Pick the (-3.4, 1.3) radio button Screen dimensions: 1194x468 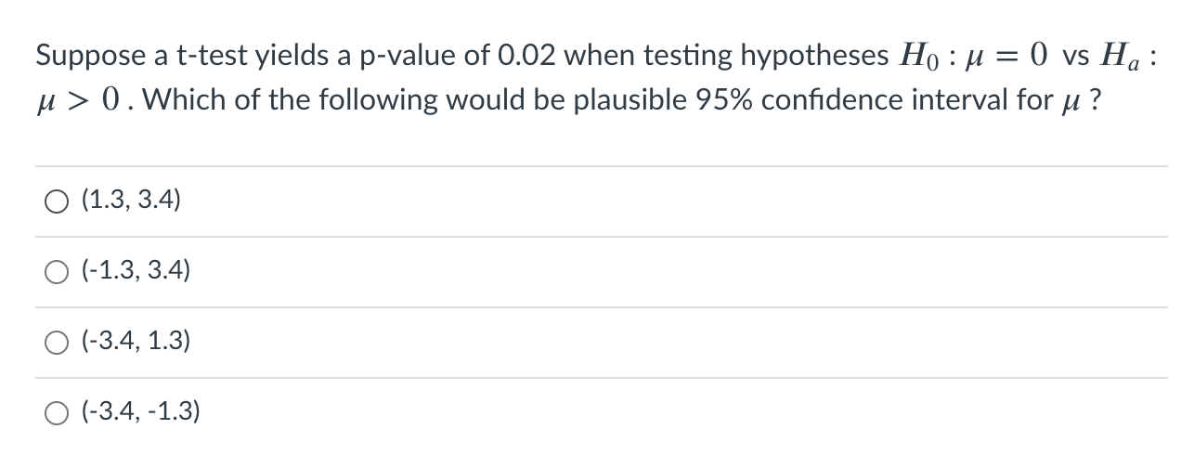52,343
